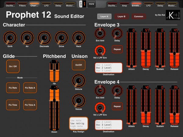Click the Envelope 4 Delay knob
The height and width of the screenshot is (137, 183).
click(117, 91)
